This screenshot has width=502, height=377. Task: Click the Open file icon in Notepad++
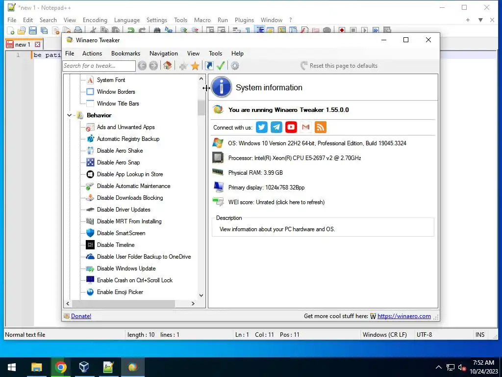22,30
